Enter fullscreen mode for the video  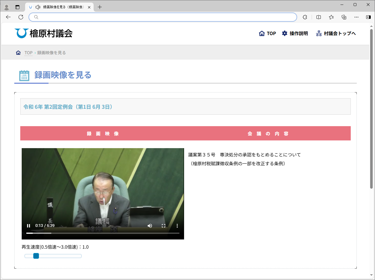pos(164,226)
